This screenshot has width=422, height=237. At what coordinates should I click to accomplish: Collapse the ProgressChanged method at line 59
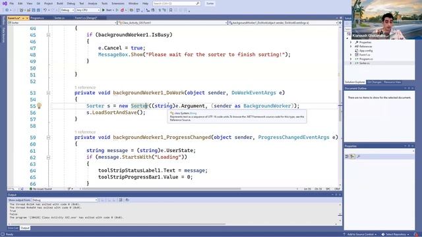click(x=48, y=138)
